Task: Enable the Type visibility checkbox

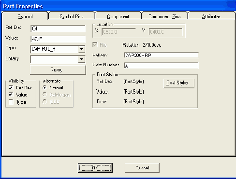Action: (x=11, y=102)
